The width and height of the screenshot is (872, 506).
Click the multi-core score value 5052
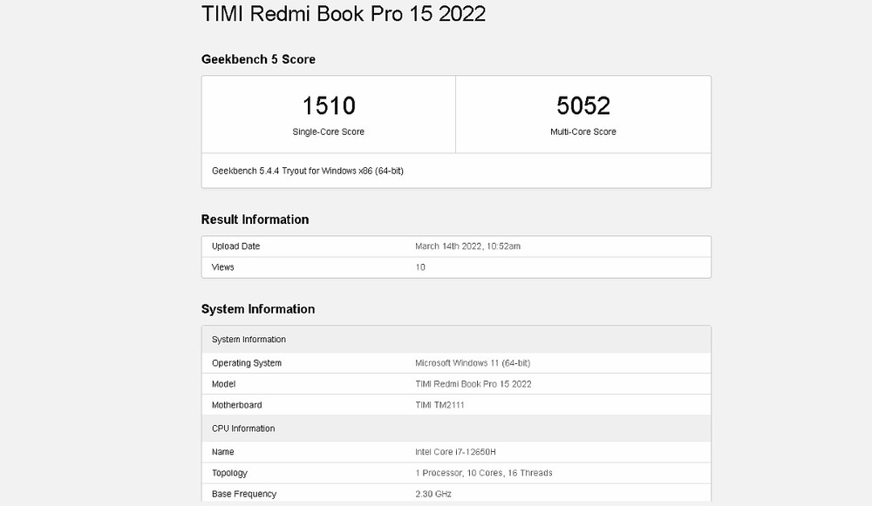point(583,105)
